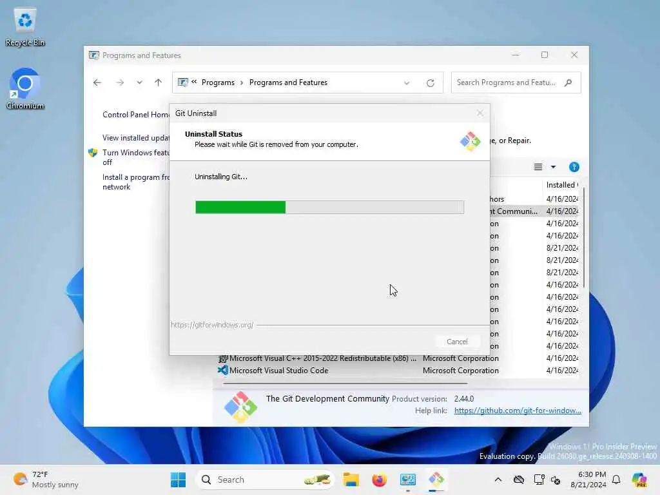The width and height of the screenshot is (660, 495).
Task: Click the Visual Studio Code program icon
Action: tap(222, 371)
